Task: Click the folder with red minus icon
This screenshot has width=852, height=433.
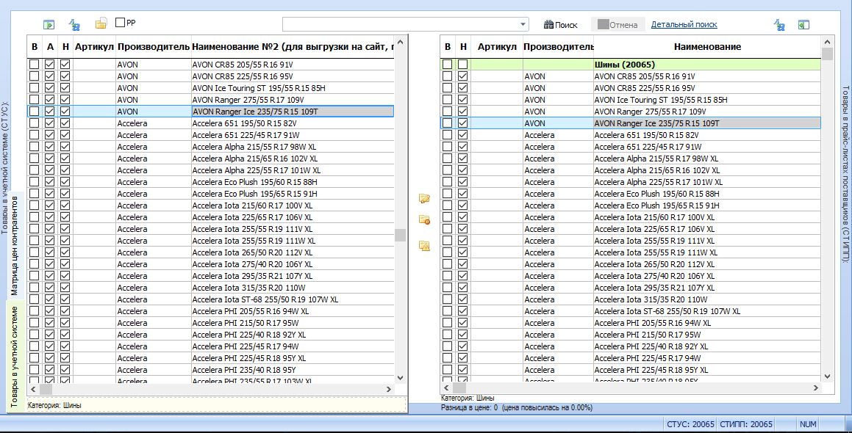Action: (424, 219)
